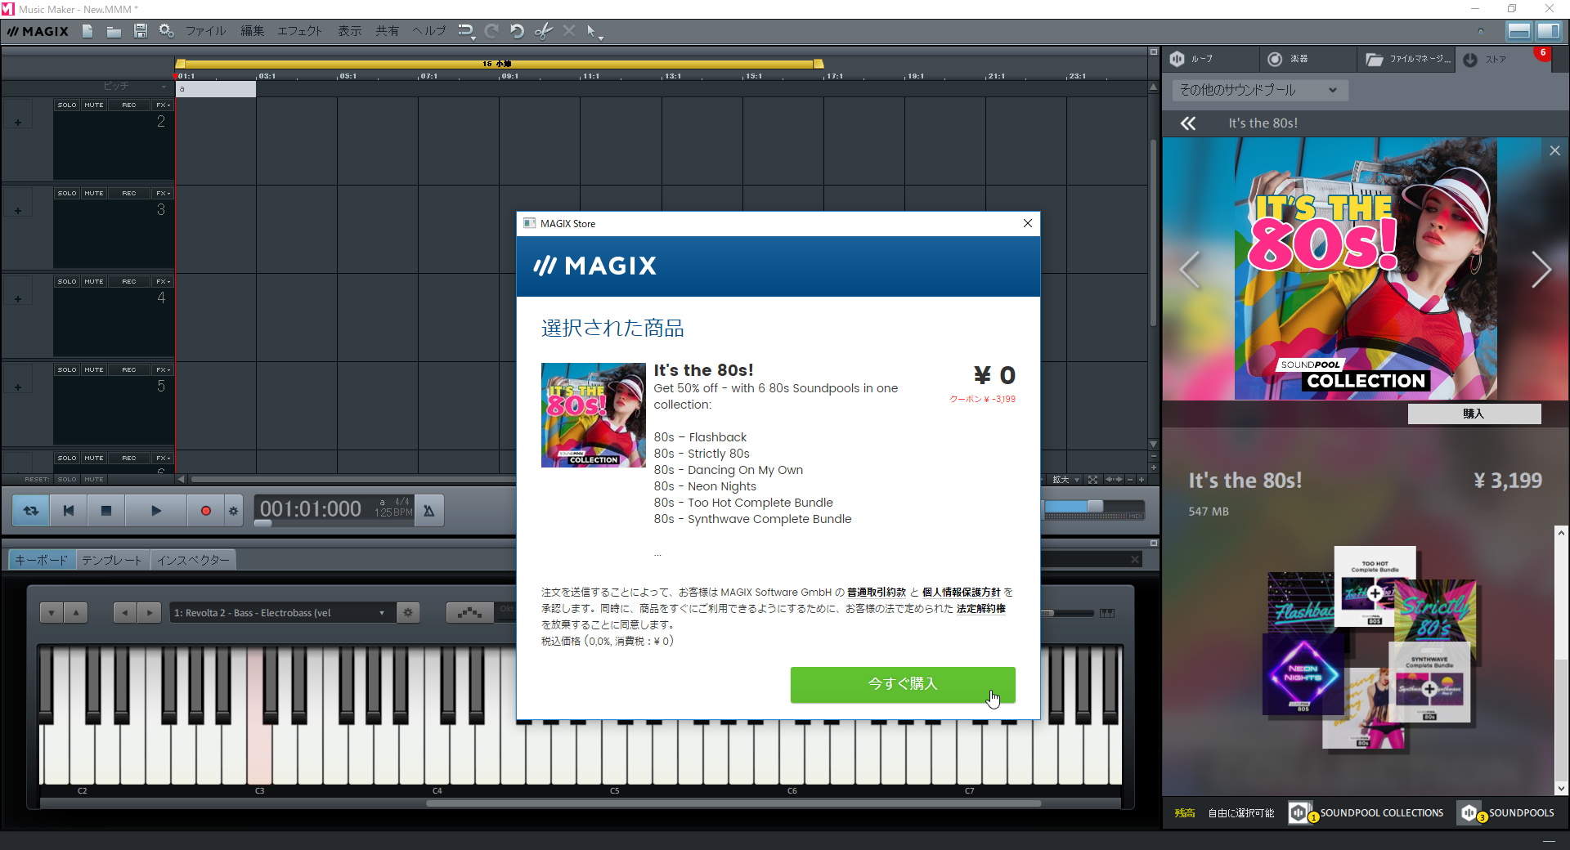Open a project with the folder icon
Screen dimensions: 1570x850
pos(114,31)
